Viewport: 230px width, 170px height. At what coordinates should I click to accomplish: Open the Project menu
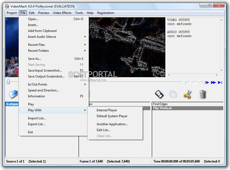point(12,13)
